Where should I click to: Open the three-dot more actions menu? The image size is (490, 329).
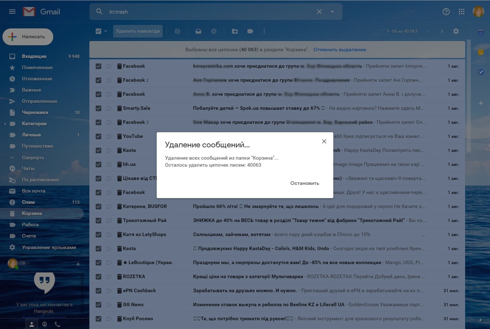pos(264,31)
